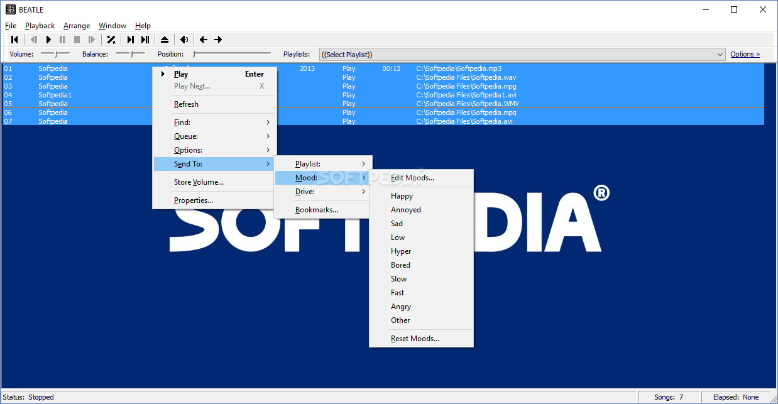The image size is (778, 404).
Task: Click Elapsed: None in status bar
Action: [x=736, y=397]
